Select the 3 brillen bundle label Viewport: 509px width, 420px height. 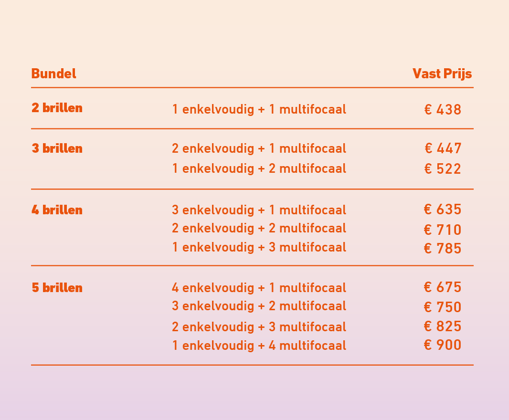[x=57, y=149]
